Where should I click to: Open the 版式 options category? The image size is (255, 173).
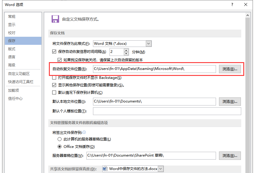(x=23, y=49)
